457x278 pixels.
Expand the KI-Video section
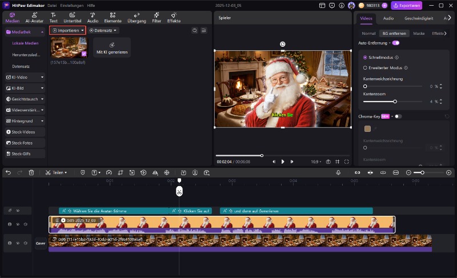pyautogui.click(x=25, y=77)
